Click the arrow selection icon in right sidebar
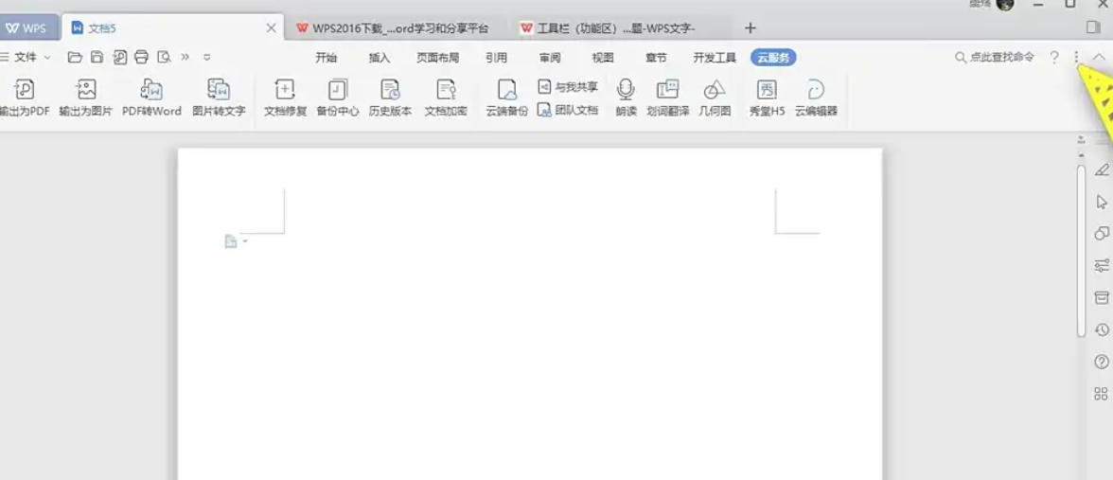1113x480 pixels. pos(1102,202)
